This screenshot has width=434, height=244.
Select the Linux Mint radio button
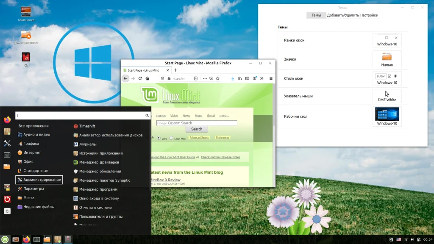171,138
